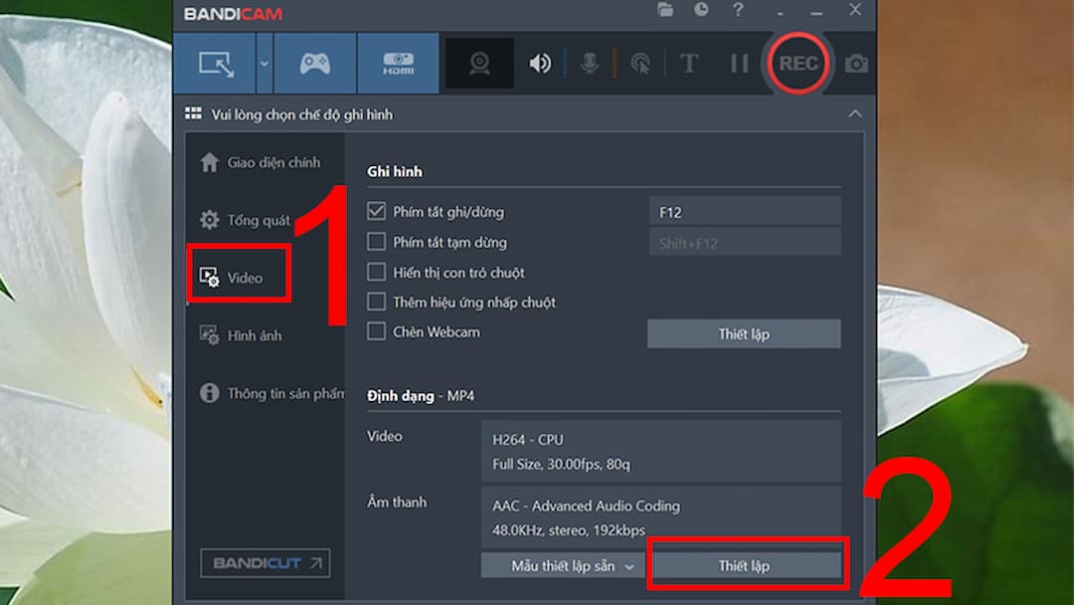Switch to Tổng quát tab
This screenshot has width=1074, height=605.
245,220
